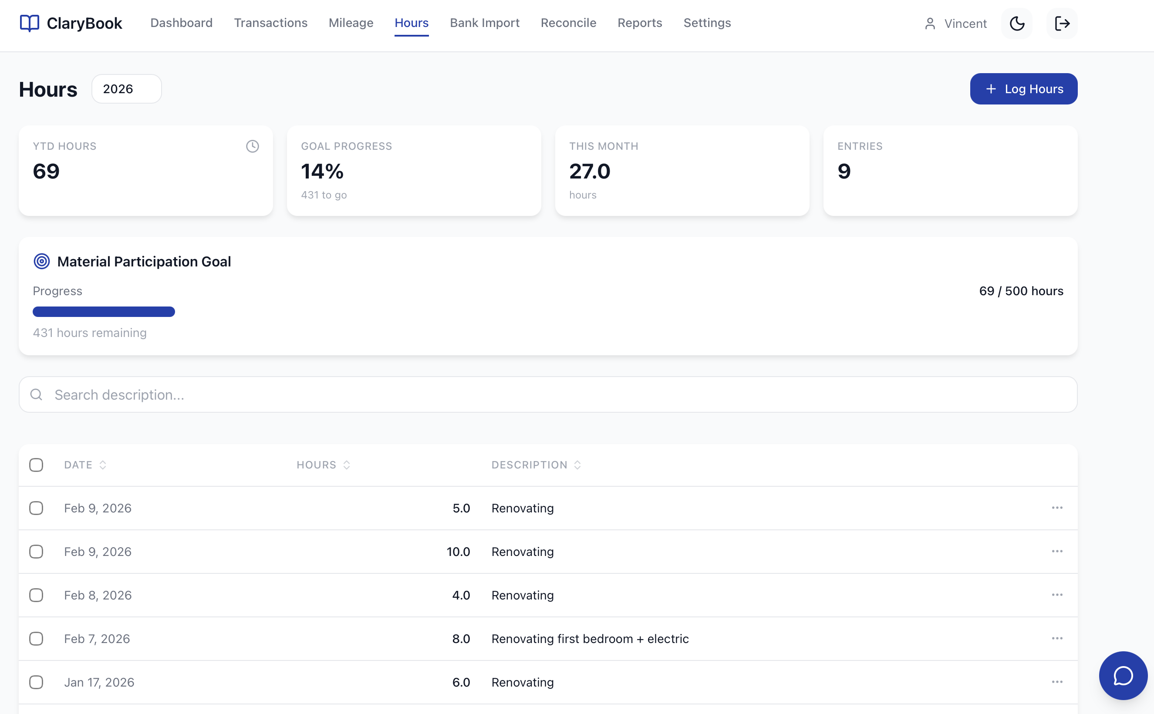Check the select-all checkbox in header
This screenshot has height=714, width=1154.
point(37,465)
